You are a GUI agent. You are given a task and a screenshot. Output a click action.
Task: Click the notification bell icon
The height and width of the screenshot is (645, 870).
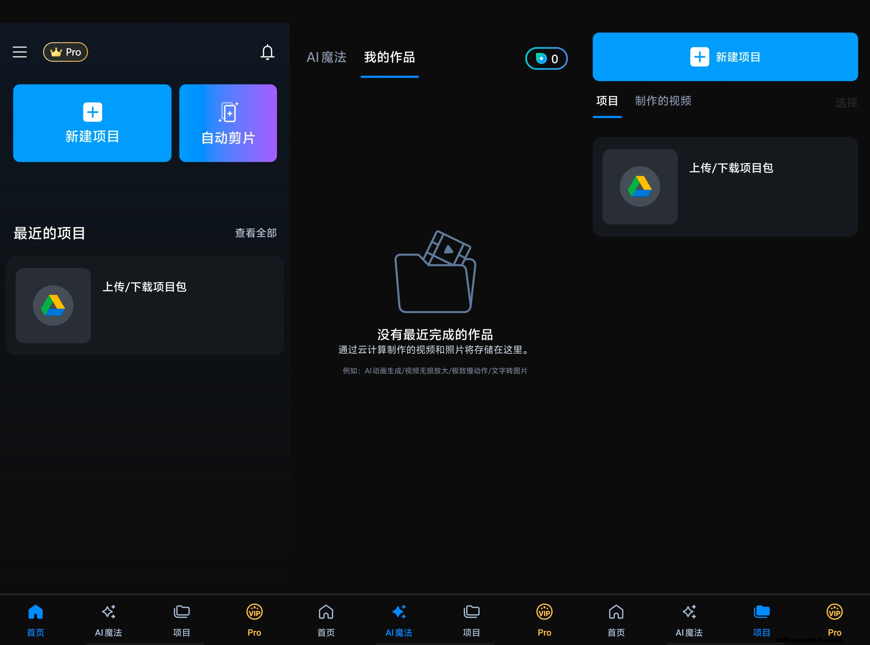click(x=267, y=52)
